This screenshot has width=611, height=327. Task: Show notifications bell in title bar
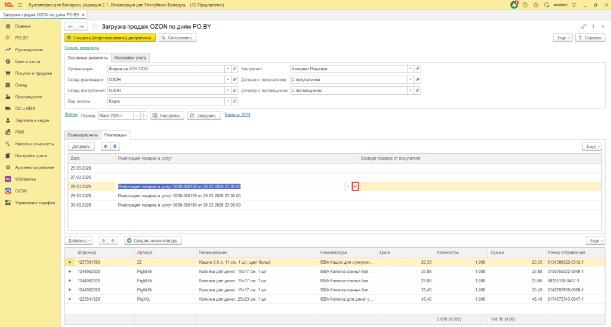pyautogui.click(x=514, y=5)
